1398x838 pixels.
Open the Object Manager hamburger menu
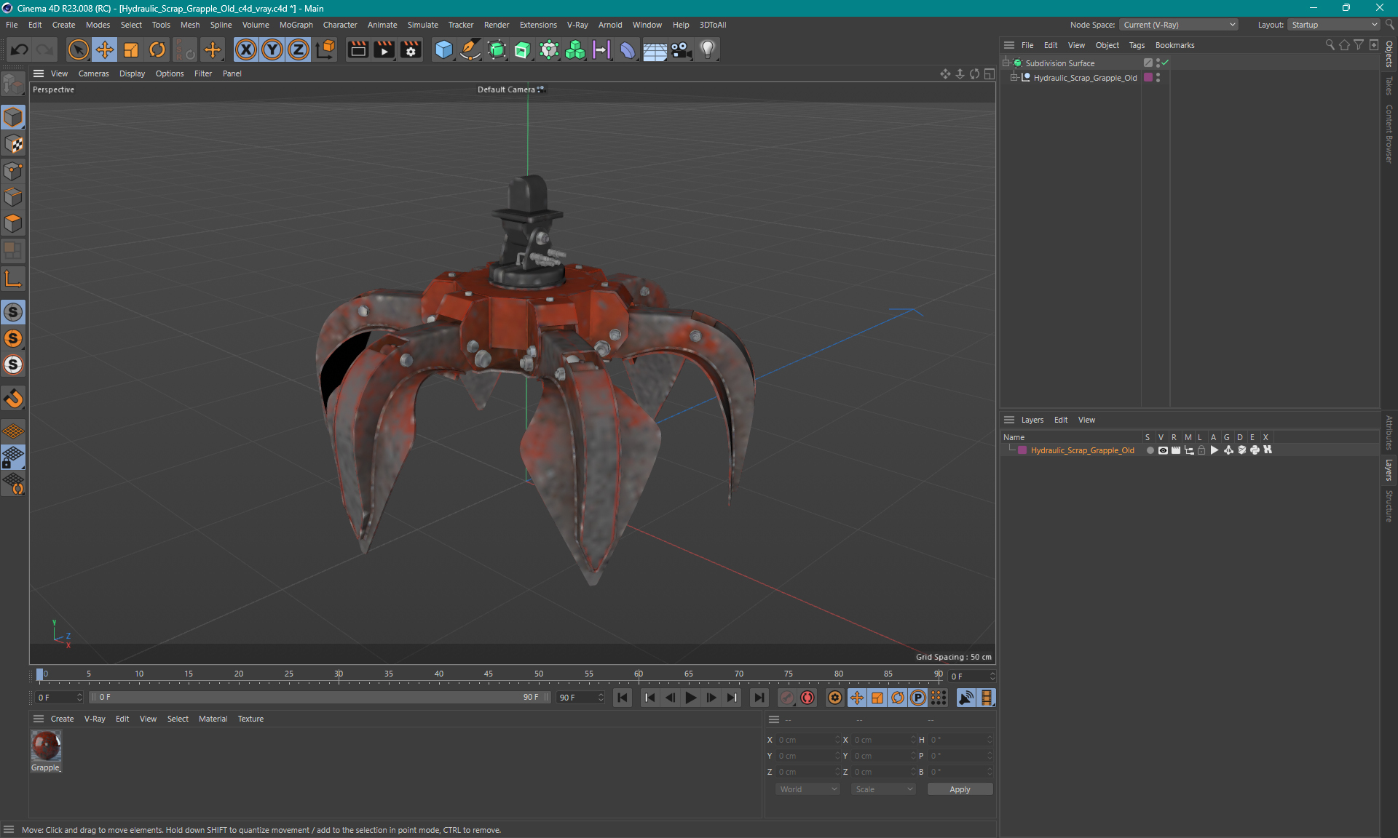(x=1009, y=45)
